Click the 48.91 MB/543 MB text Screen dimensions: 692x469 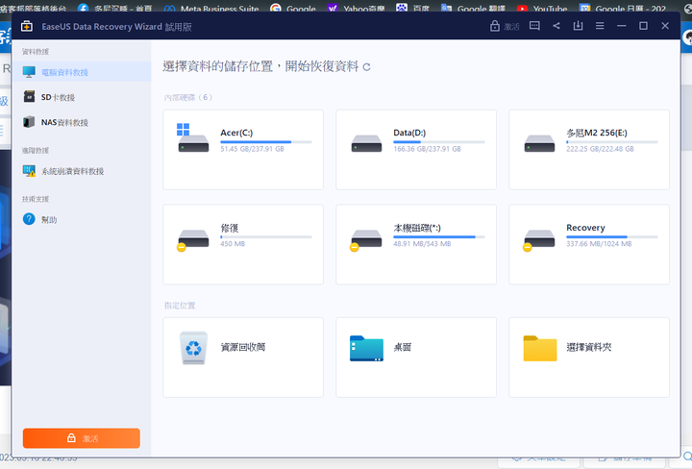[x=422, y=244]
